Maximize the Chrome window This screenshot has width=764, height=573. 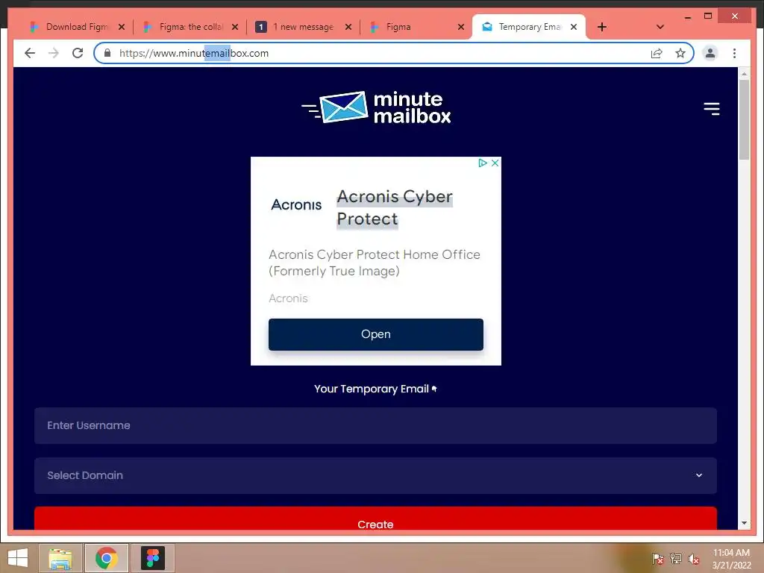(708, 16)
